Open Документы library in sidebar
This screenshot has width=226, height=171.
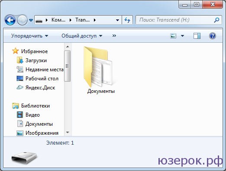point(39,124)
